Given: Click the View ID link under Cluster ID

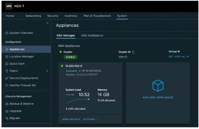Looking at the screenshot, I should [123, 57].
